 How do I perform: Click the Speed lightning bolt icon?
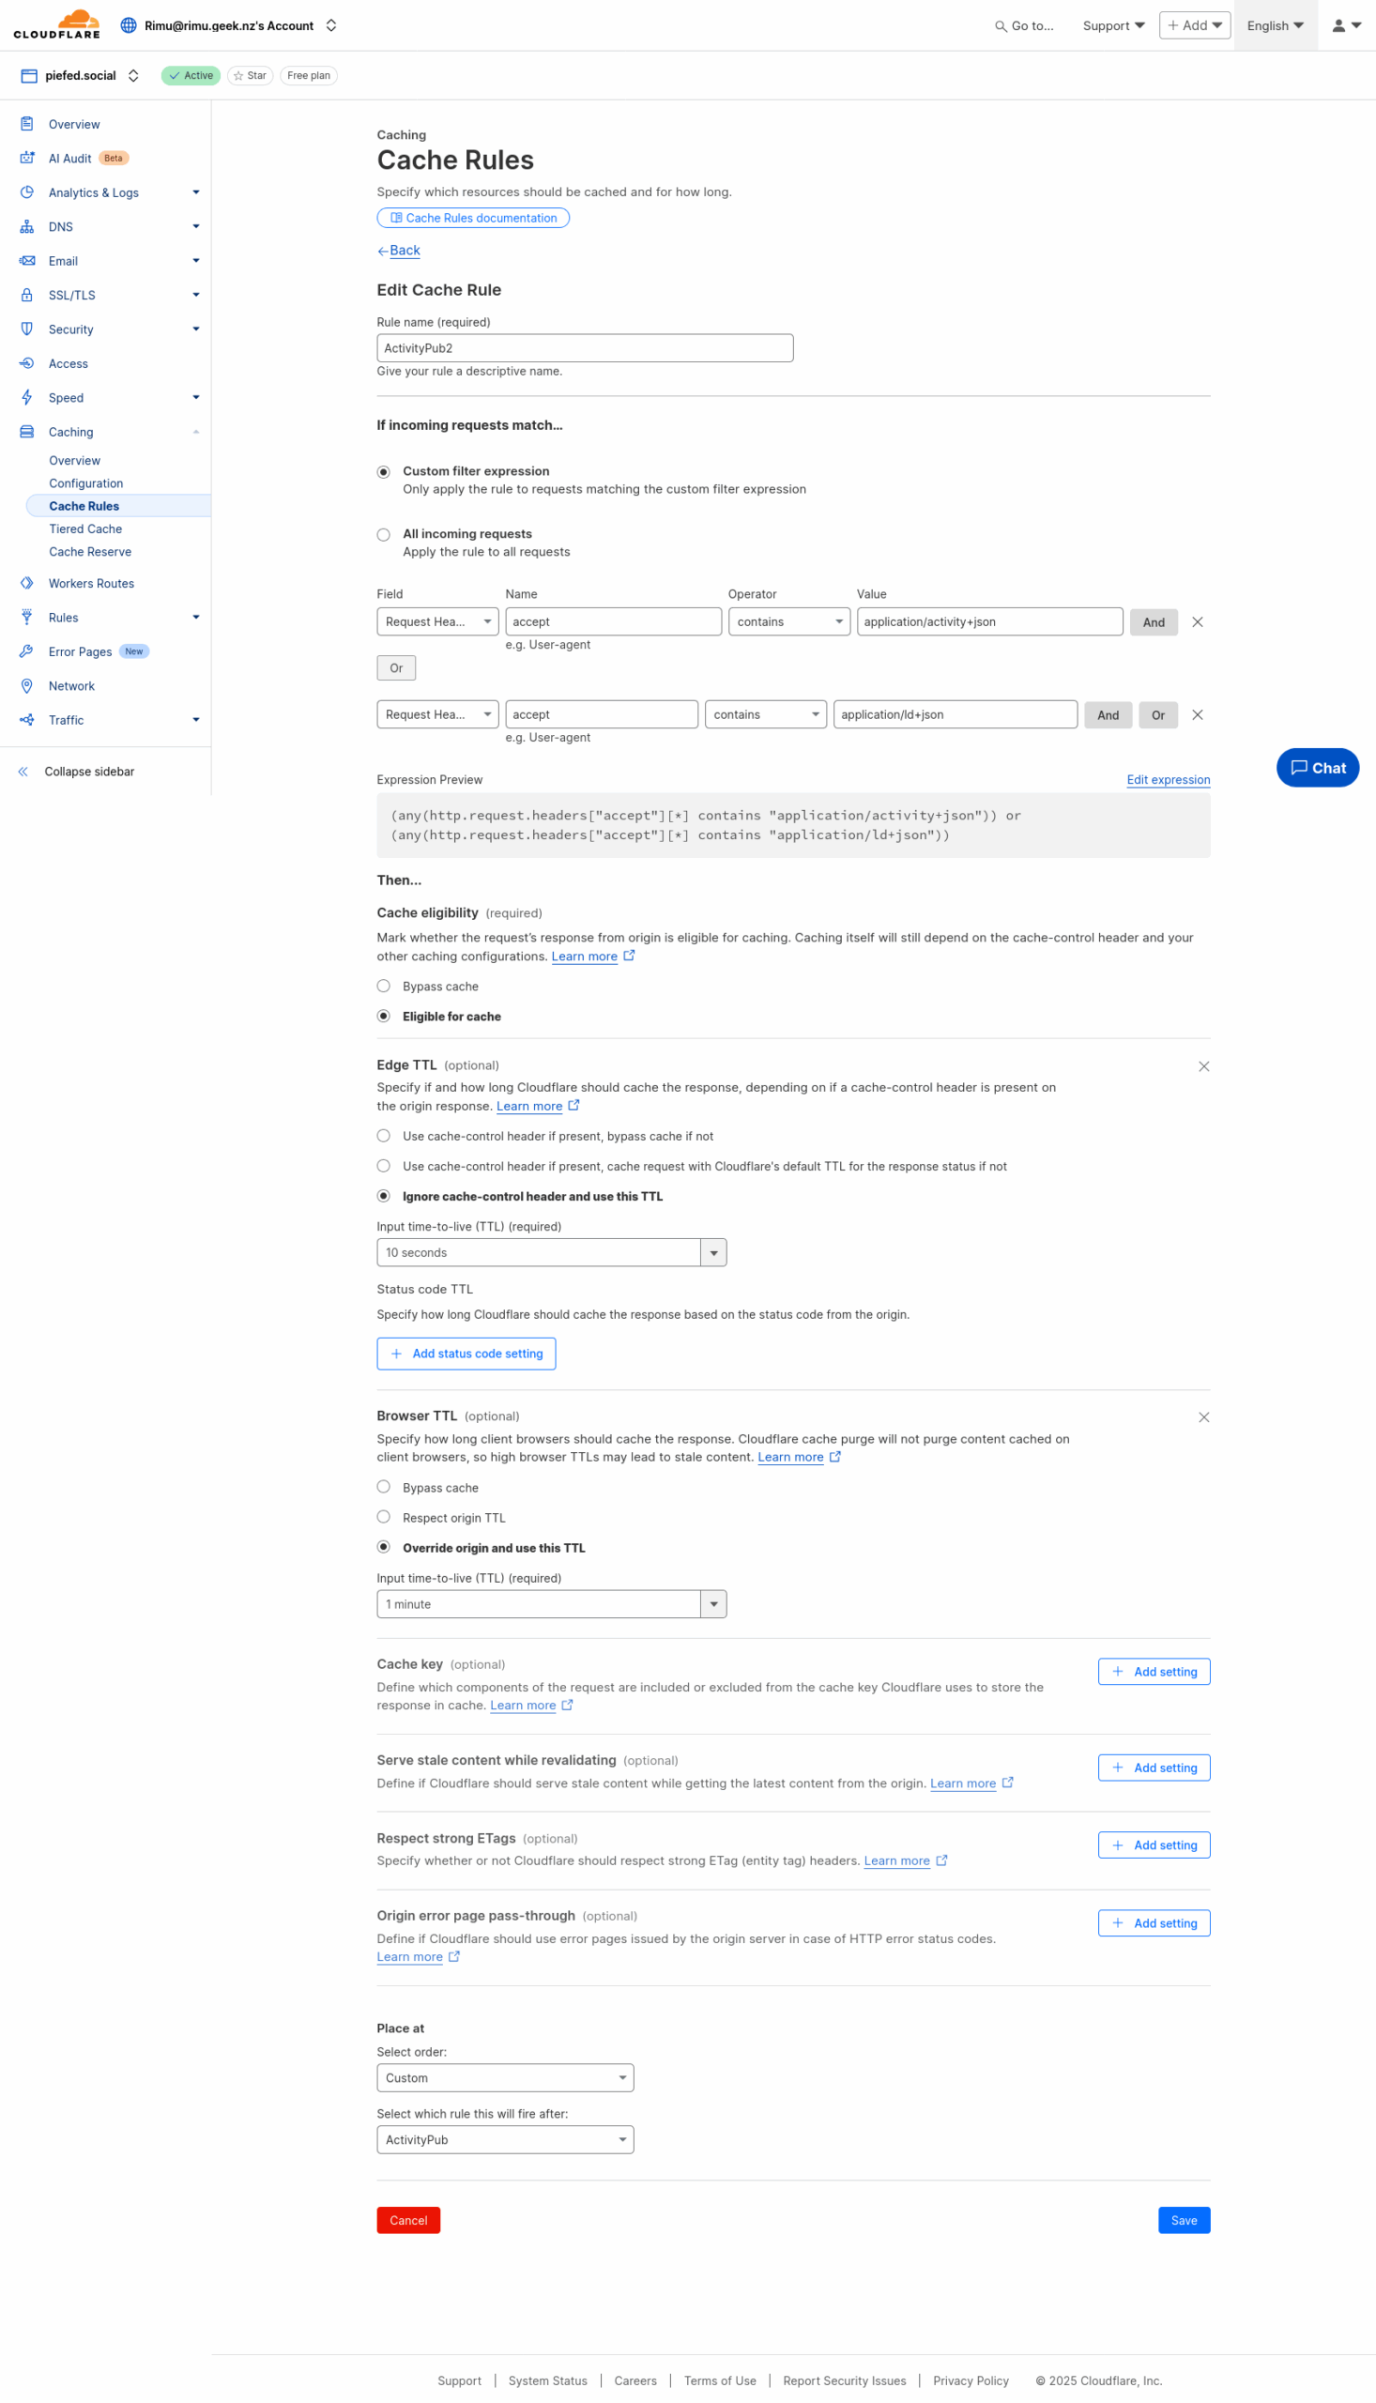click(x=27, y=397)
